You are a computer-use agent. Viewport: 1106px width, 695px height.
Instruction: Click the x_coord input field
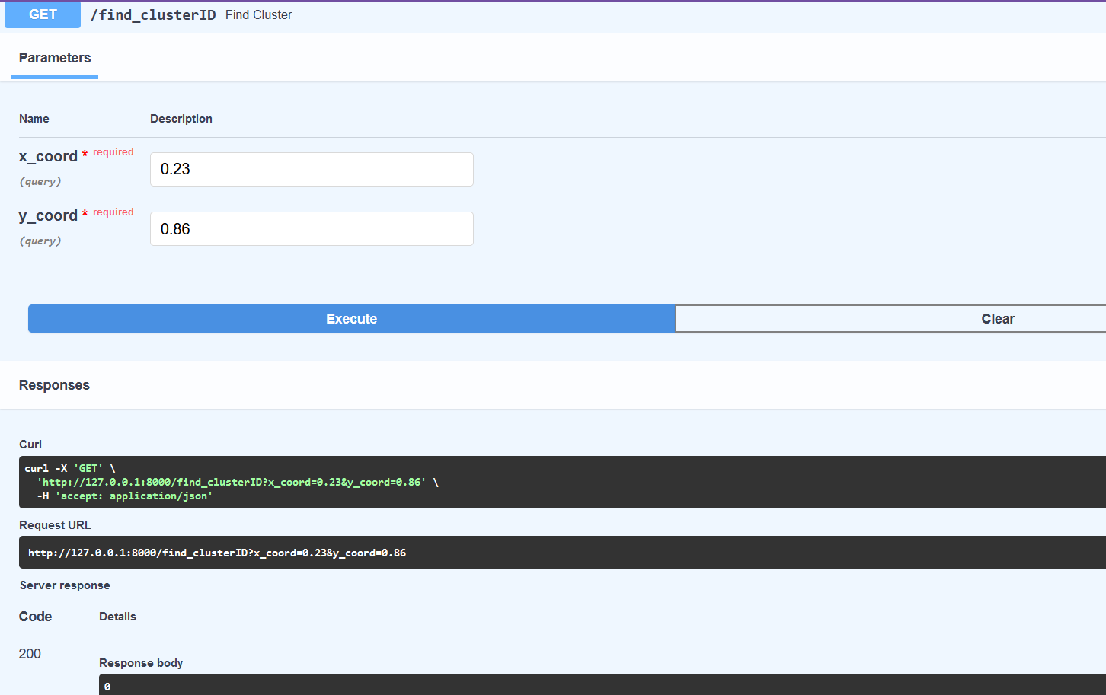[312, 169]
